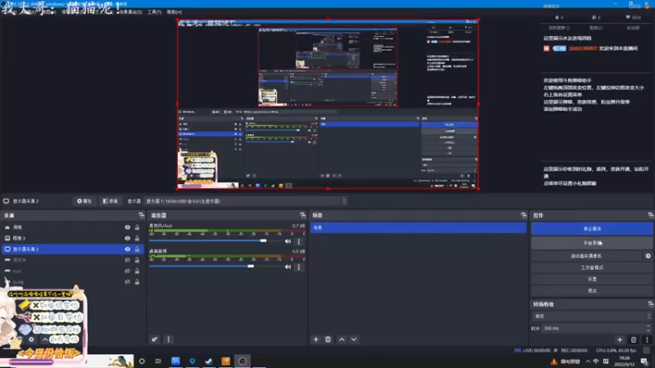Open OBS Studio taskbar icon
Viewport: 655px width, 368px height.
point(242,361)
